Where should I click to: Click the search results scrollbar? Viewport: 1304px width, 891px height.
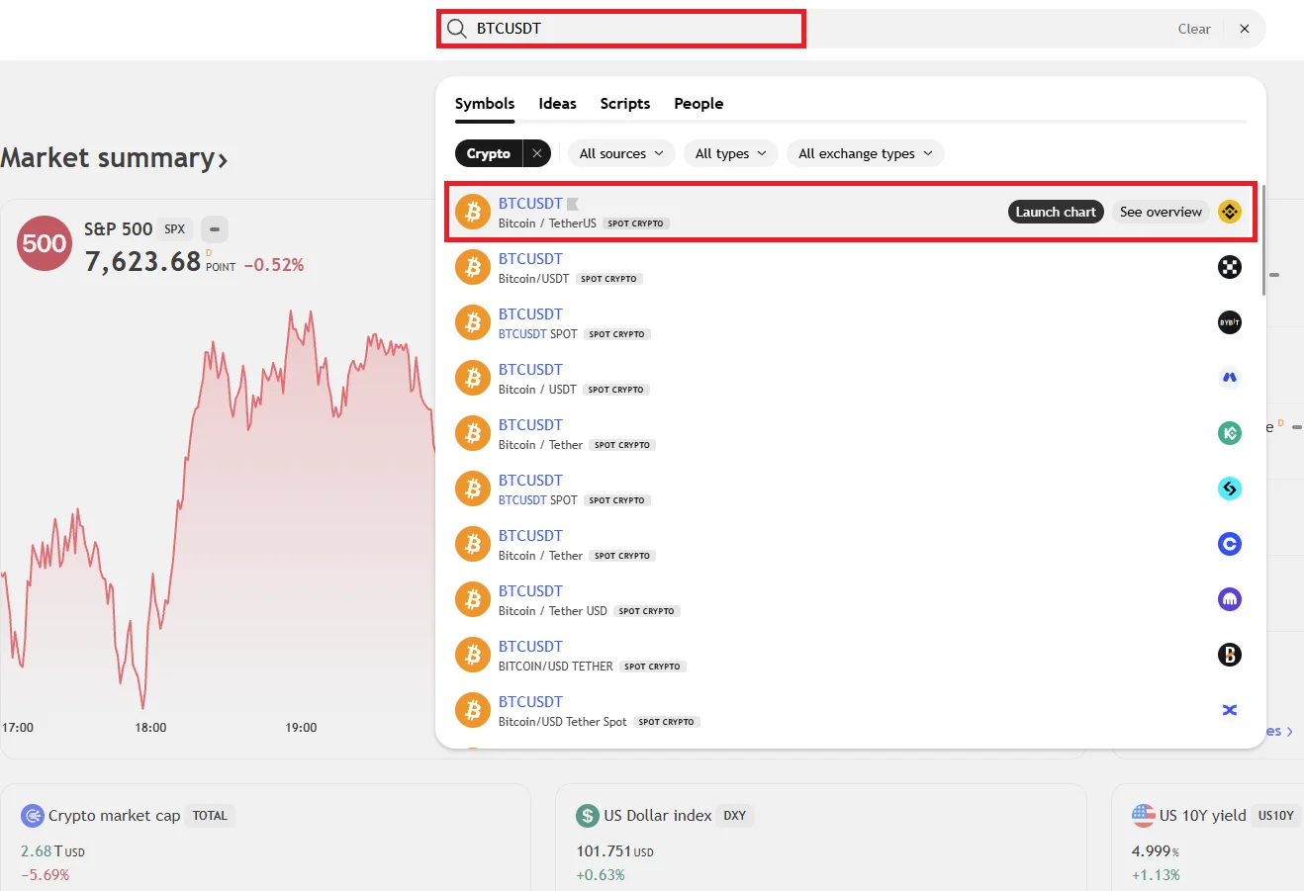tap(1263, 239)
